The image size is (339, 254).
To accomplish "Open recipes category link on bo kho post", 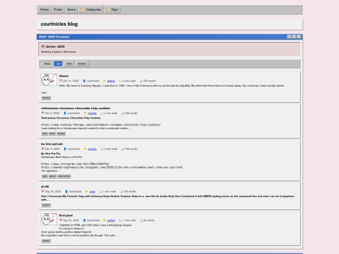I will (x=92, y=149).
